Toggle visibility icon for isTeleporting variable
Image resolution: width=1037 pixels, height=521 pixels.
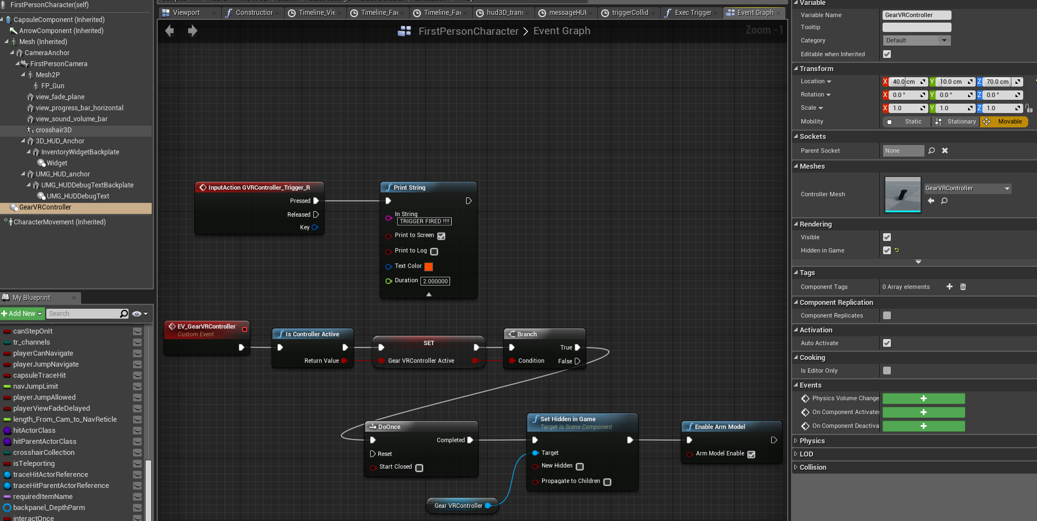pyautogui.click(x=137, y=464)
